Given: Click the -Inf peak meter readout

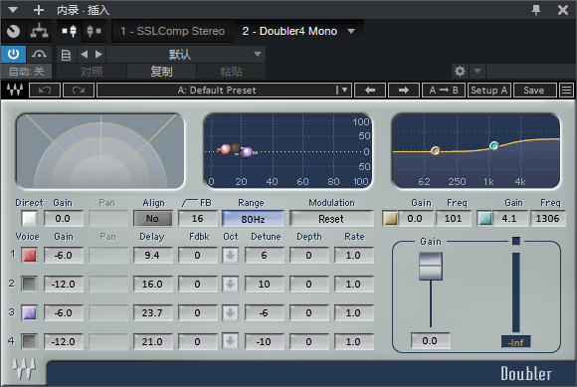Looking at the screenshot, I should 516,342.
